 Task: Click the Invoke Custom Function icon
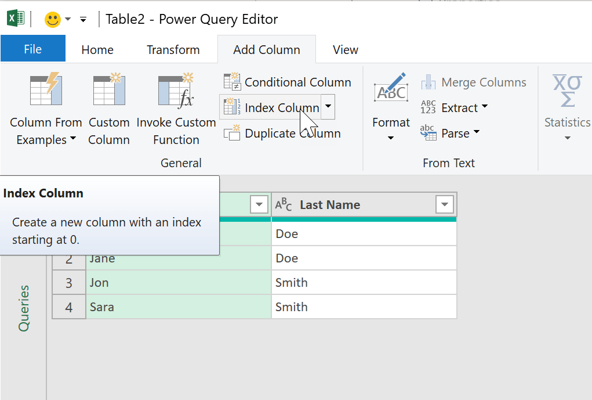[x=176, y=91]
